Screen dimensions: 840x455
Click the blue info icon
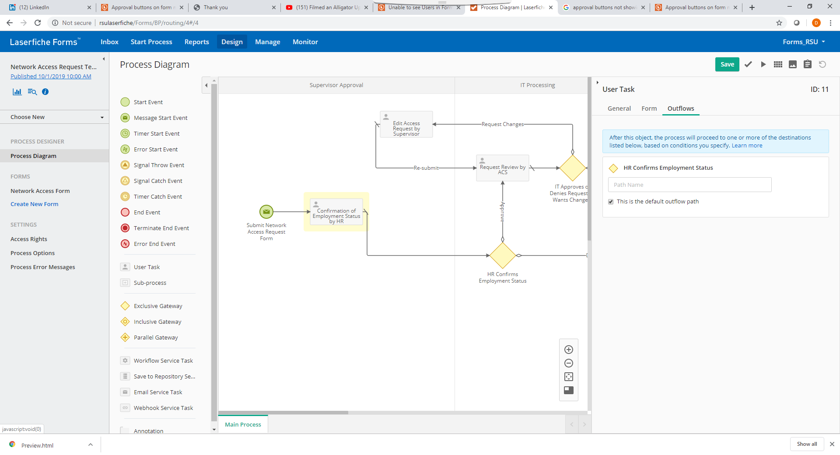click(x=45, y=92)
